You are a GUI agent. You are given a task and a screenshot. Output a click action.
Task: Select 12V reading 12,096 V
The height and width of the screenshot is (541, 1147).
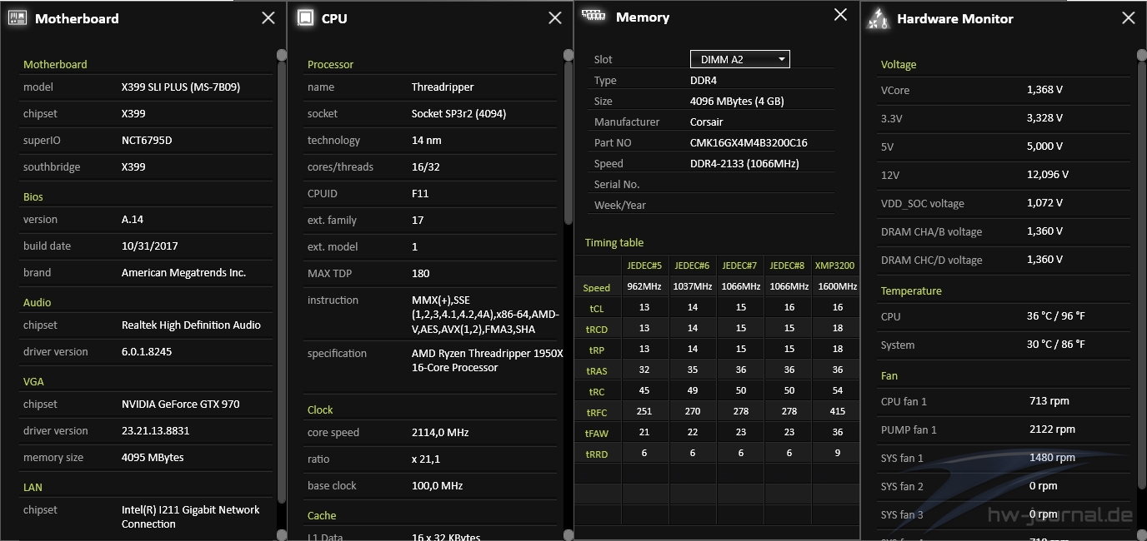point(1048,174)
